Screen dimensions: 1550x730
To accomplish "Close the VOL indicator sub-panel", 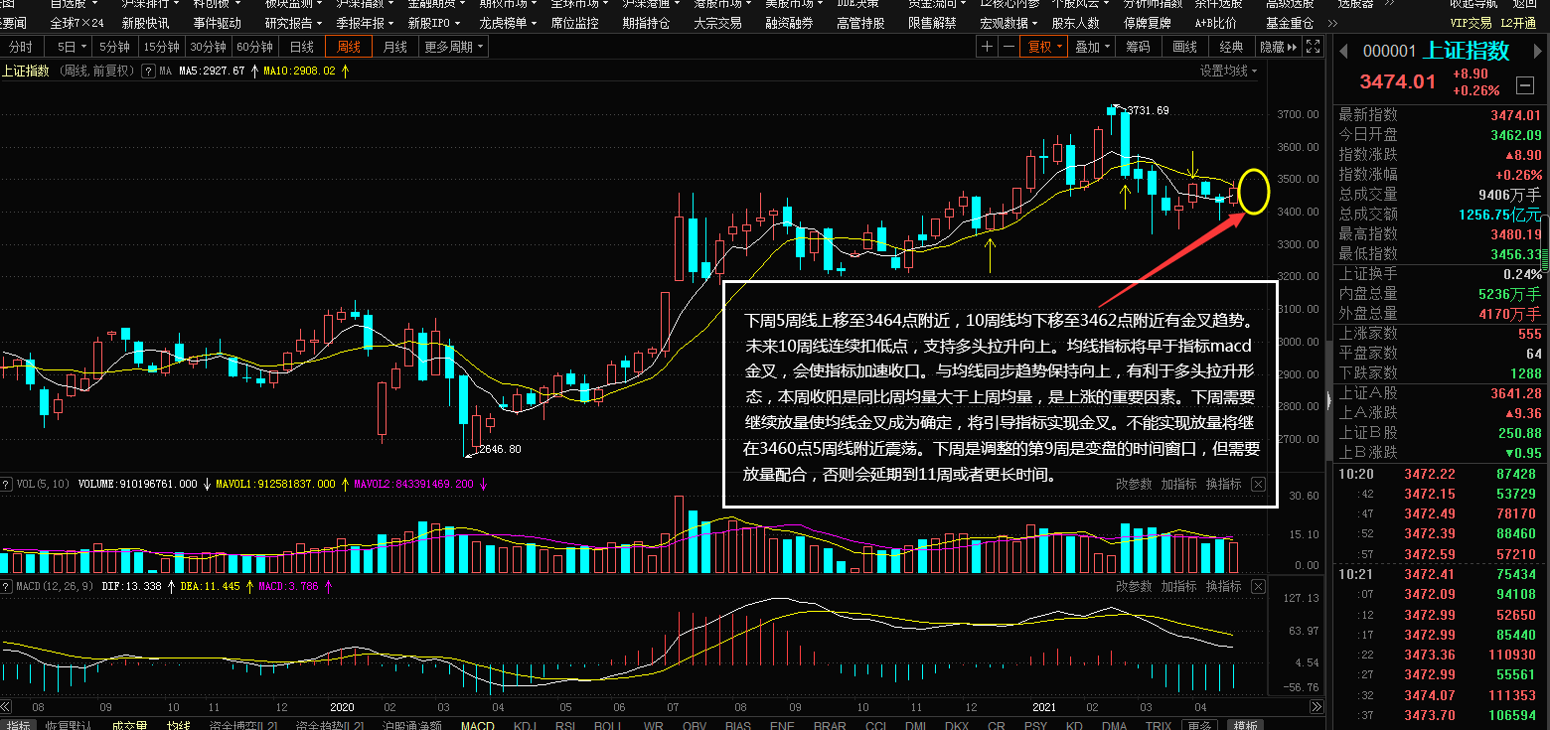I will click(1258, 485).
